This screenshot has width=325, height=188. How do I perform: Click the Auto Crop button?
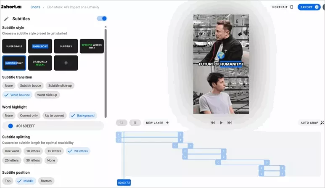click(x=312, y=123)
